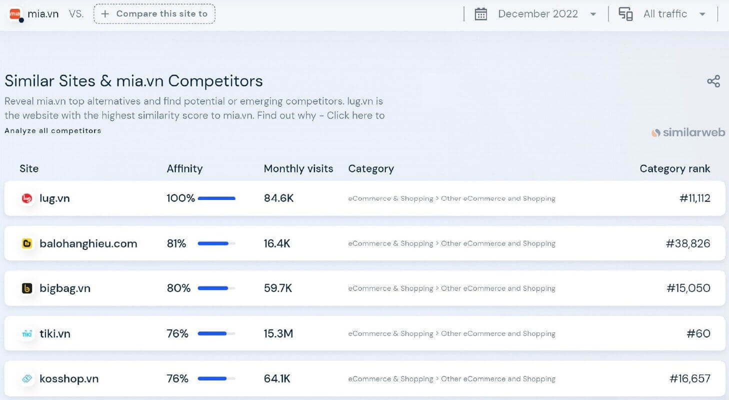Click the Compare this site to button
The height and width of the screenshot is (400, 729).
tap(154, 14)
